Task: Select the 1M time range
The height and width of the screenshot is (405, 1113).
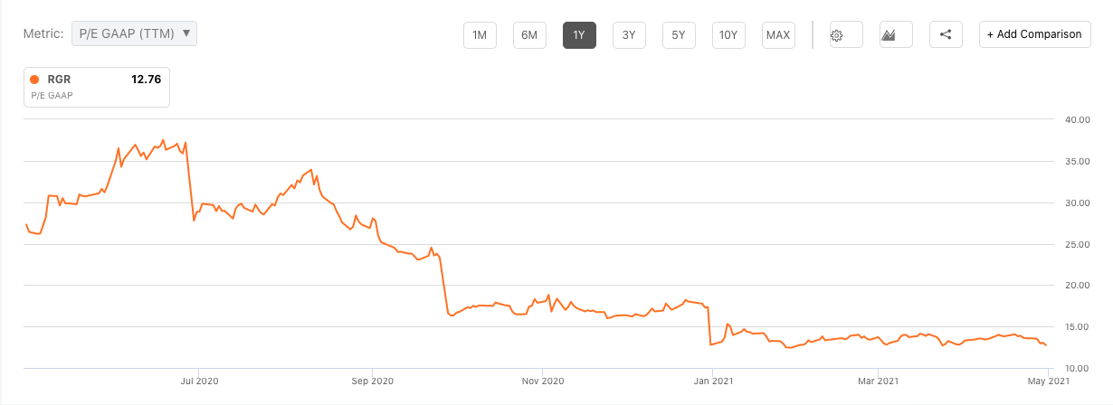Action: (480, 35)
